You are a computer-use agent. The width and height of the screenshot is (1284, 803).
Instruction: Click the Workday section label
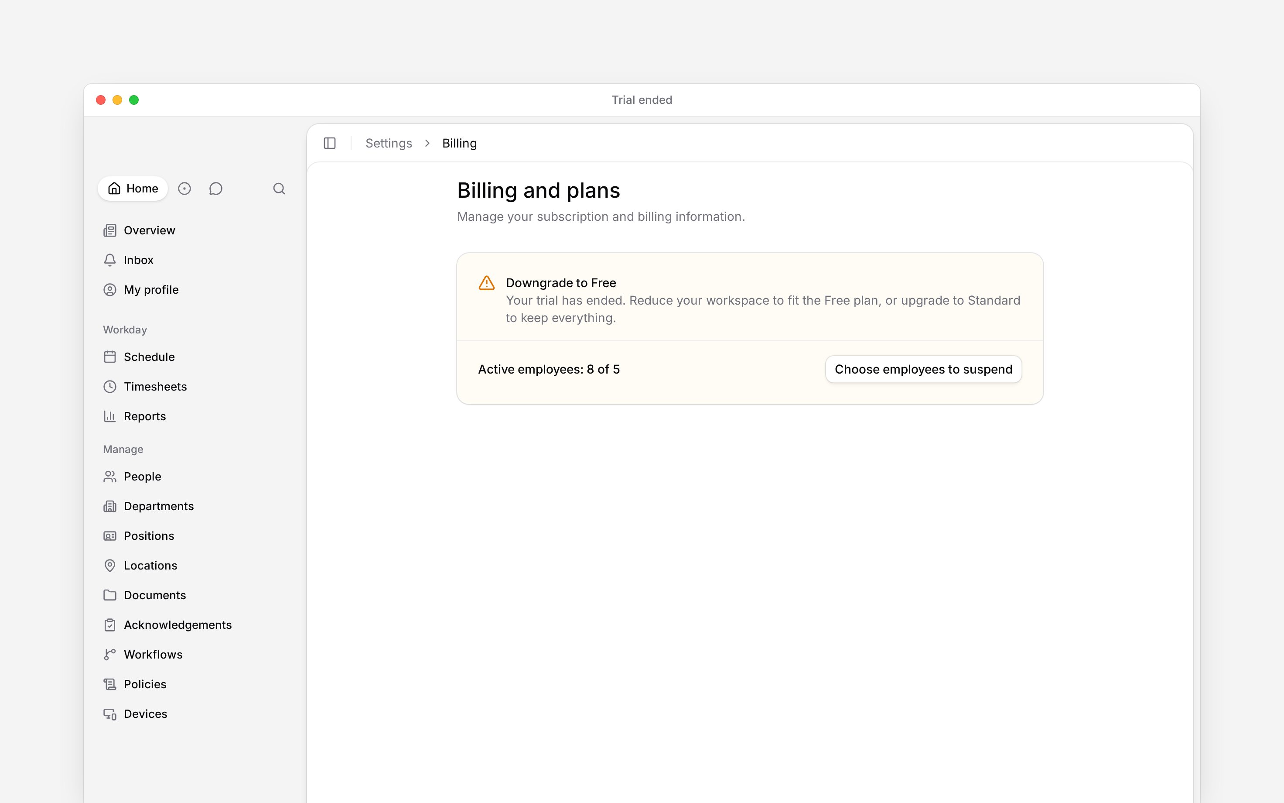click(x=125, y=330)
